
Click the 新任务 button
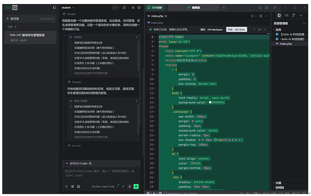coord(15,18)
